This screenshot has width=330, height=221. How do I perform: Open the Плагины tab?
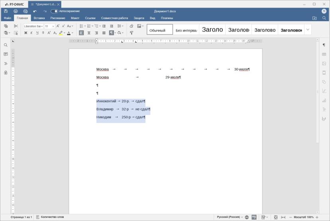pos(167,18)
